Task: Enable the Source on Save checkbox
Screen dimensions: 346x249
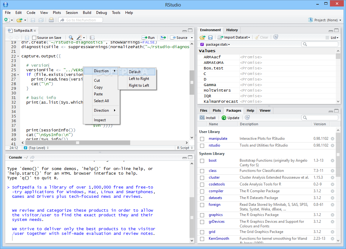Action: click(x=34, y=38)
